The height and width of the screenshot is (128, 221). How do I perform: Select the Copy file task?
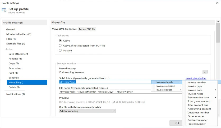(14, 63)
